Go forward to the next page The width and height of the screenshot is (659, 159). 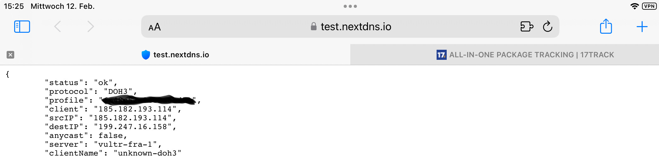point(91,27)
